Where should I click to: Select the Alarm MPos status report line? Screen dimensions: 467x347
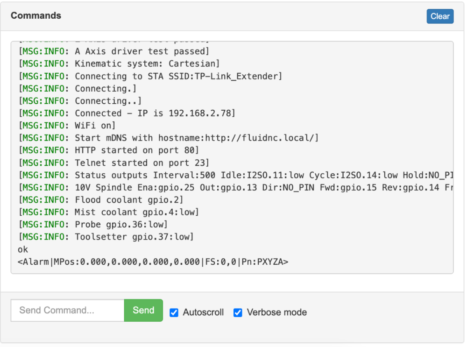pos(153,262)
